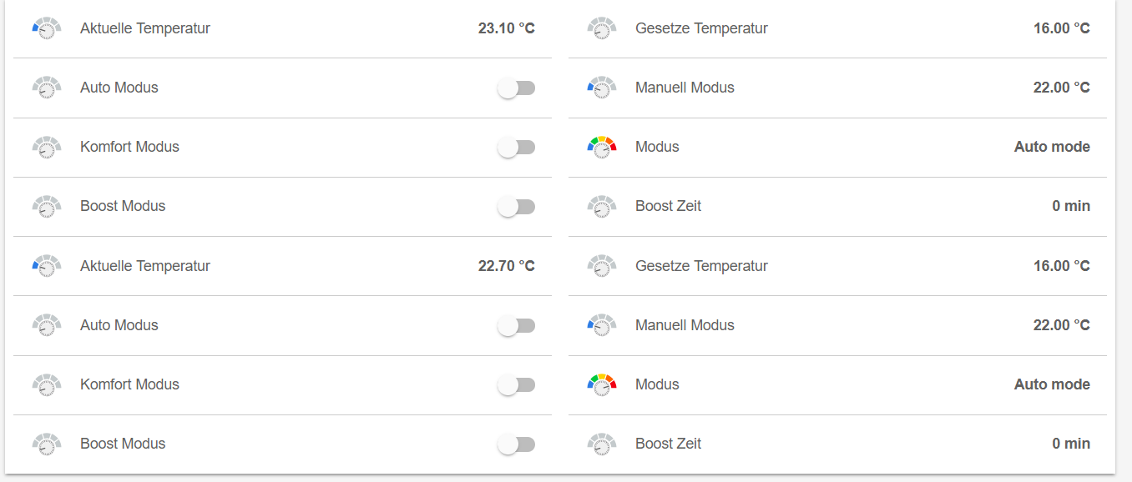1132x482 pixels.
Task: Click the gauge icon beside the 22.70 °C reading
Action: click(x=47, y=266)
